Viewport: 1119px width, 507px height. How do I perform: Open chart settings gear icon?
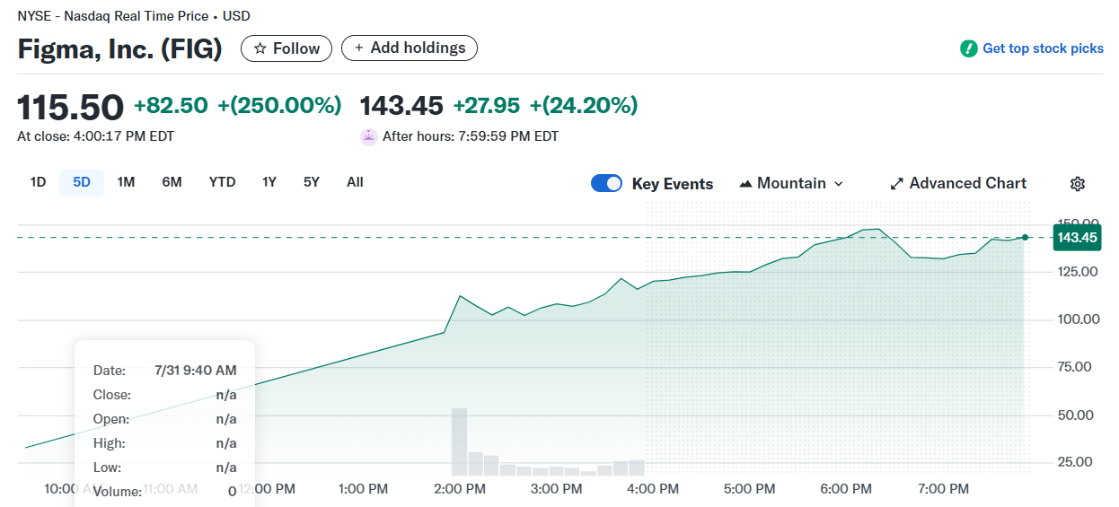tap(1078, 184)
